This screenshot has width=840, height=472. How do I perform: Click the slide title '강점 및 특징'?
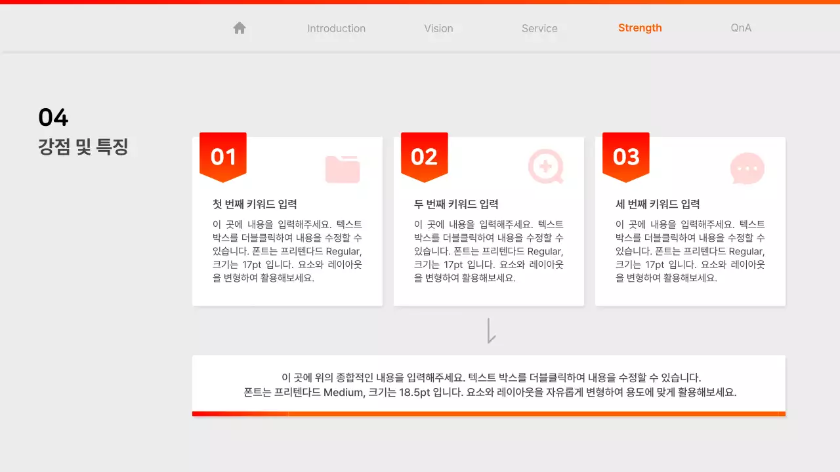pos(83,147)
